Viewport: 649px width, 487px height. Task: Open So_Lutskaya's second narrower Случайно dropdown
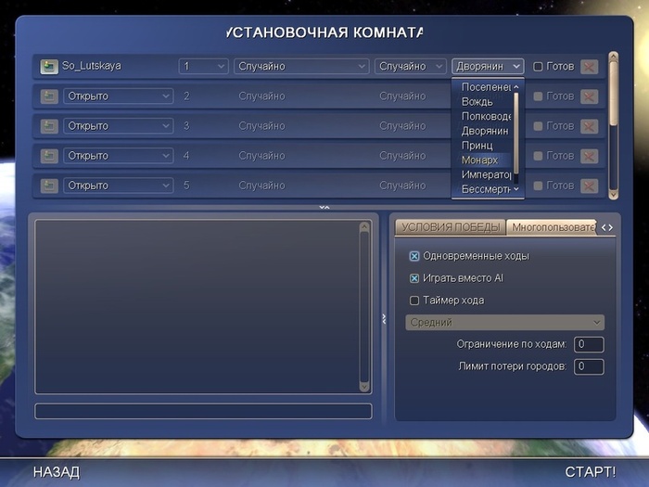[410, 66]
